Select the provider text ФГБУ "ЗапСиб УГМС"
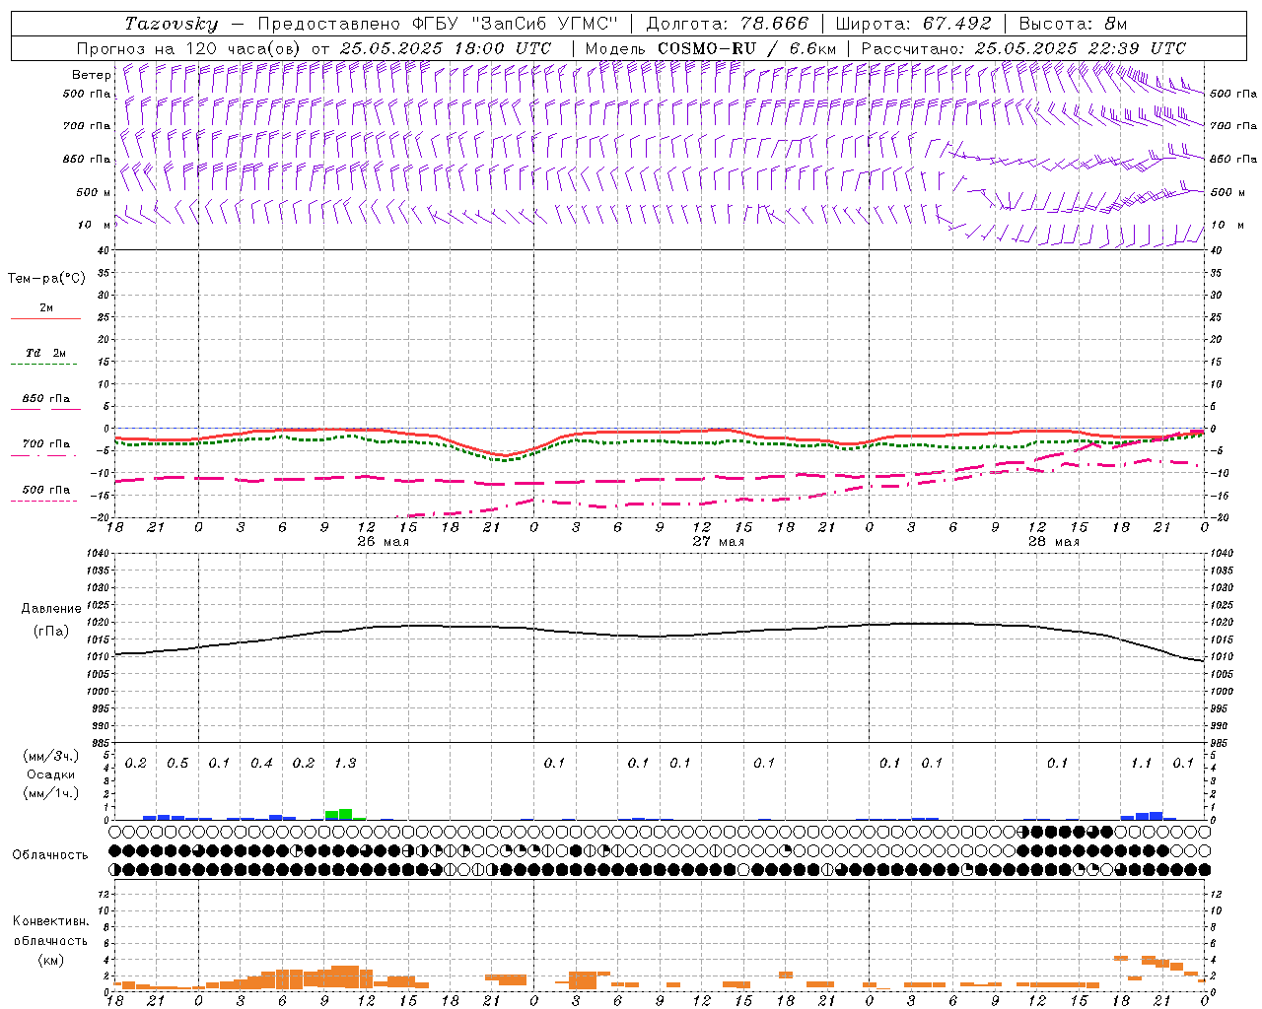Image resolution: width=1262 pixels, height=1009 pixels. (513, 24)
